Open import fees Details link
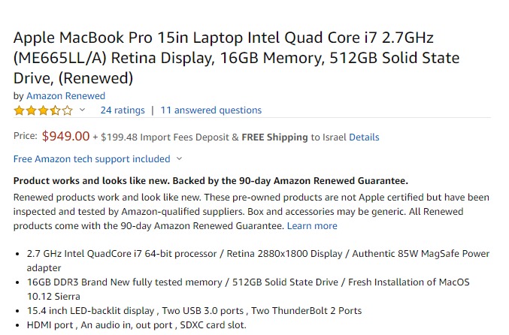This screenshot has height=335, width=509. click(x=364, y=137)
